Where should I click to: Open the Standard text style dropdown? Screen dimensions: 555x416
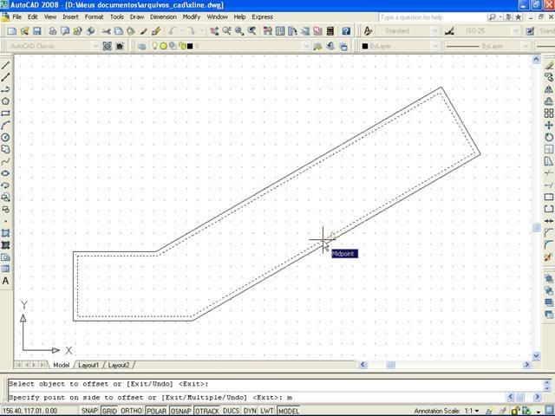435,31
